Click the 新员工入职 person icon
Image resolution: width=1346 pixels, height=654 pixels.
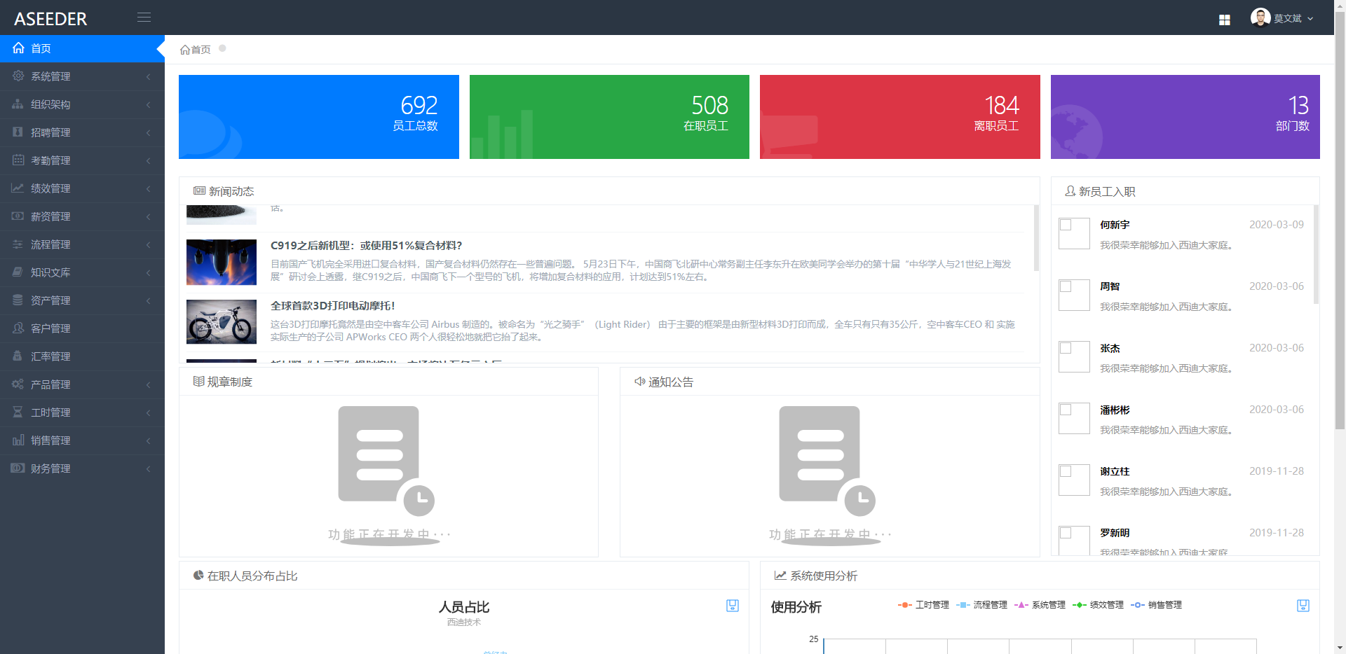point(1070,190)
